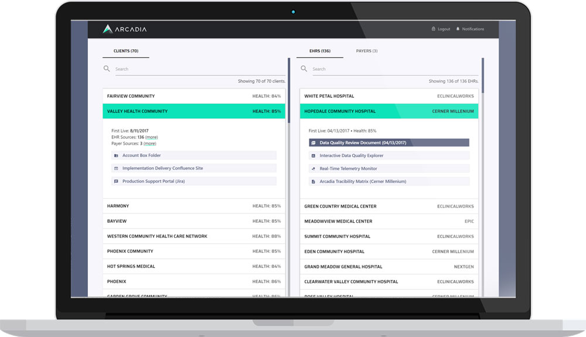Image resolution: width=586 pixels, height=337 pixels.
Task: Switch to the Clients (70) tab
Action: tap(126, 51)
